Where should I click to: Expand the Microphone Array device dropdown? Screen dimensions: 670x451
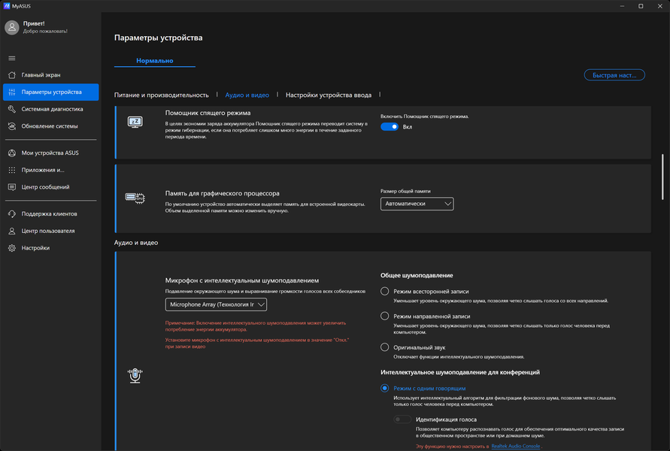point(217,304)
